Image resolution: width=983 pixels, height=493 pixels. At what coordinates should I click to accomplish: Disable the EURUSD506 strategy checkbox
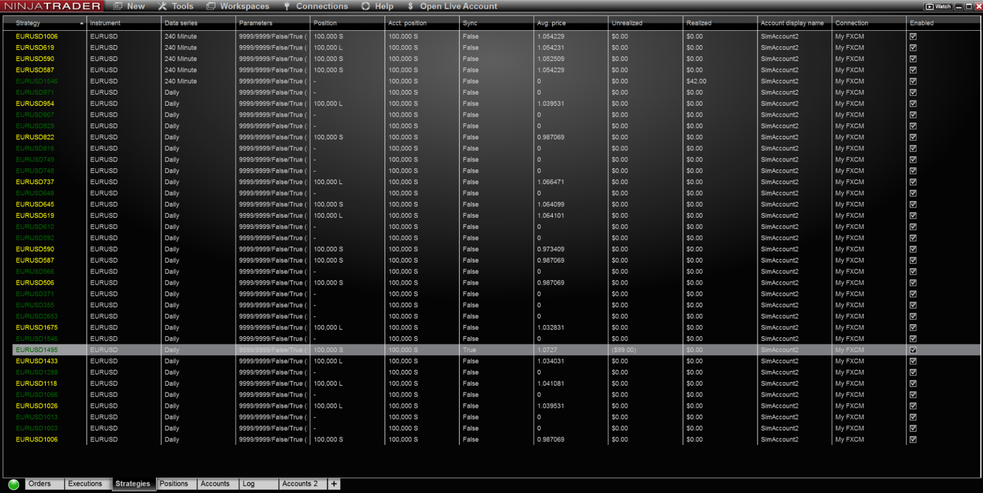(x=913, y=283)
